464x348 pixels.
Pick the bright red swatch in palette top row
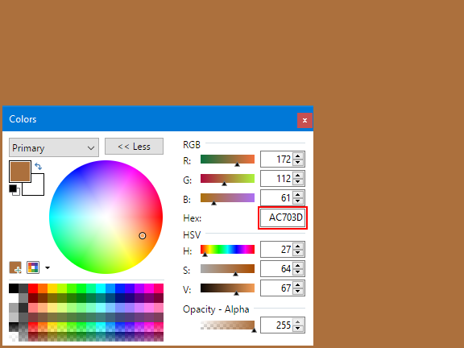tap(33, 288)
